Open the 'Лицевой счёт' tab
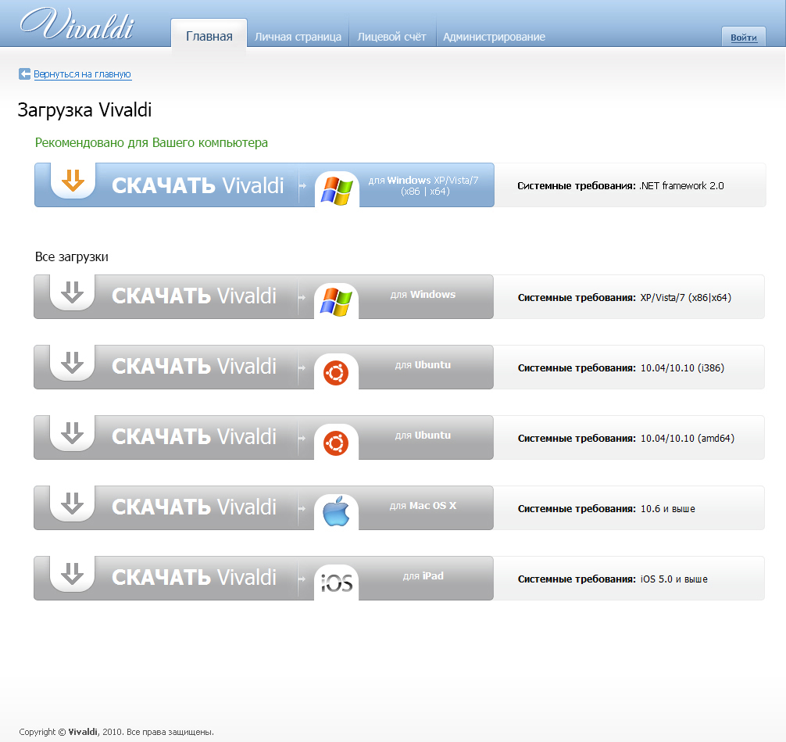The width and height of the screenshot is (786, 742). pyautogui.click(x=391, y=37)
